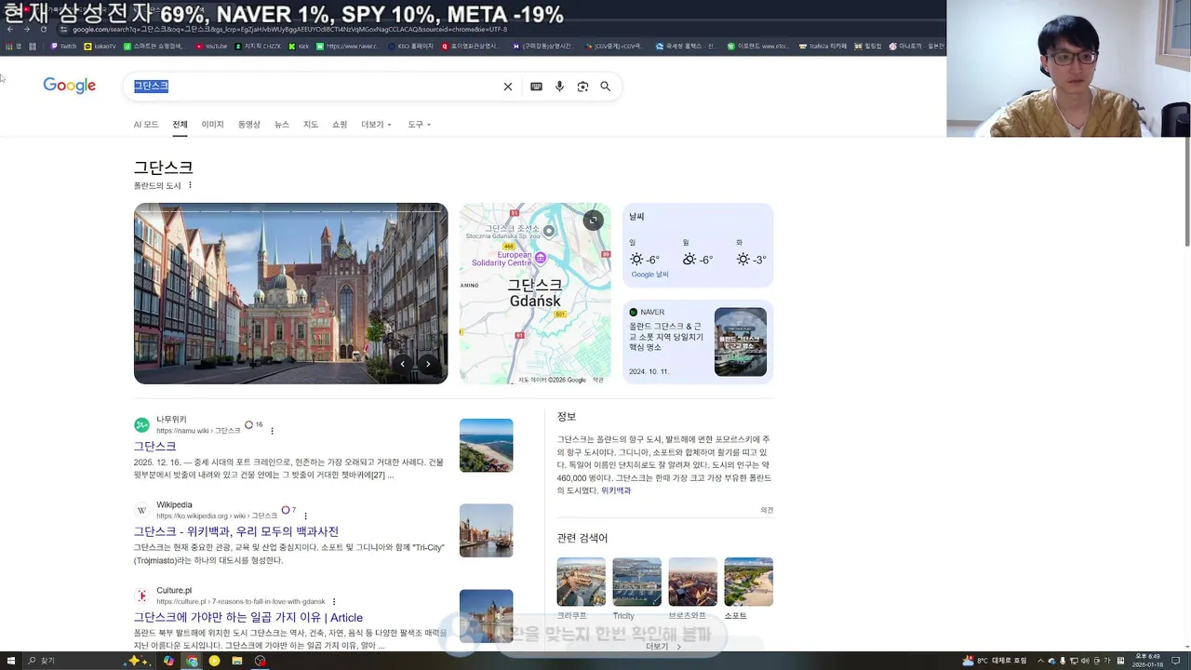Image resolution: width=1191 pixels, height=670 pixels.
Task: Switch to the 동영상 tab
Action: tap(249, 125)
